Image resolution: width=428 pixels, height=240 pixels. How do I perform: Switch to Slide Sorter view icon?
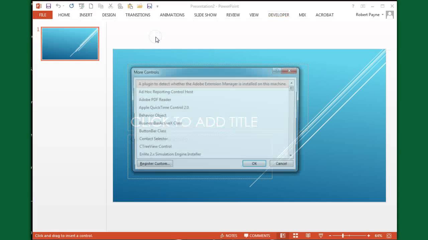pyautogui.click(x=296, y=236)
